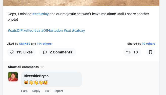Open the #caturday hashtag

tap(40, 14)
